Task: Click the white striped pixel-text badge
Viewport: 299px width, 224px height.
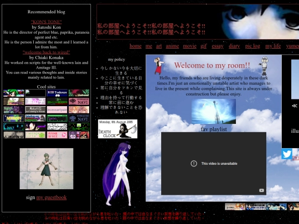Action: pos(57,127)
